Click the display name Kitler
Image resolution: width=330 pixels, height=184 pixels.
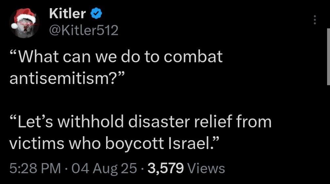pos(67,13)
